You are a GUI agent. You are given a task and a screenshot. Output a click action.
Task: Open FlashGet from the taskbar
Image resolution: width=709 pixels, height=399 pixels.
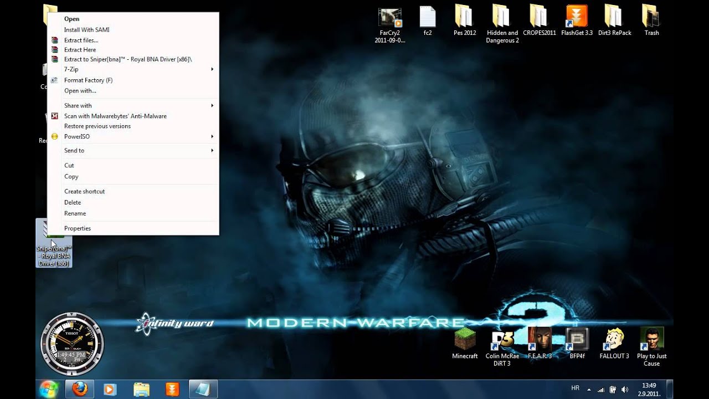coord(172,389)
